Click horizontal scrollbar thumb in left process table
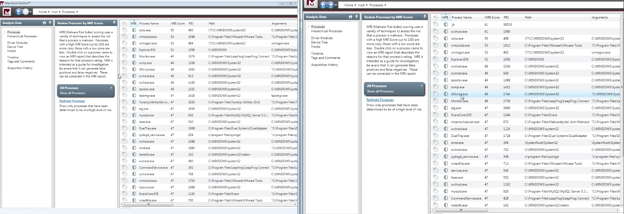 pos(148,204)
